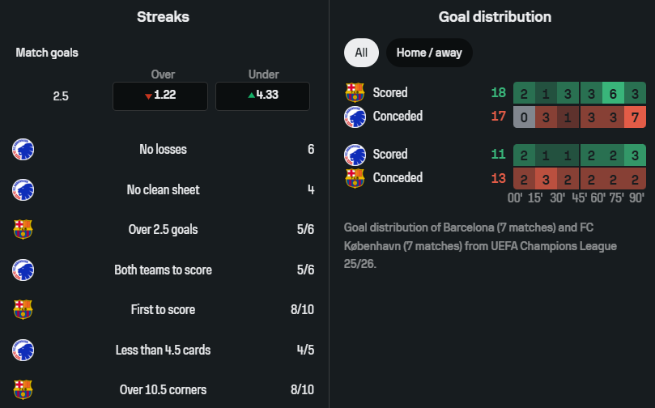The width and height of the screenshot is (655, 408).
Task: Pick the Over 1.22 odds button
Action: (x=161, y=96)
